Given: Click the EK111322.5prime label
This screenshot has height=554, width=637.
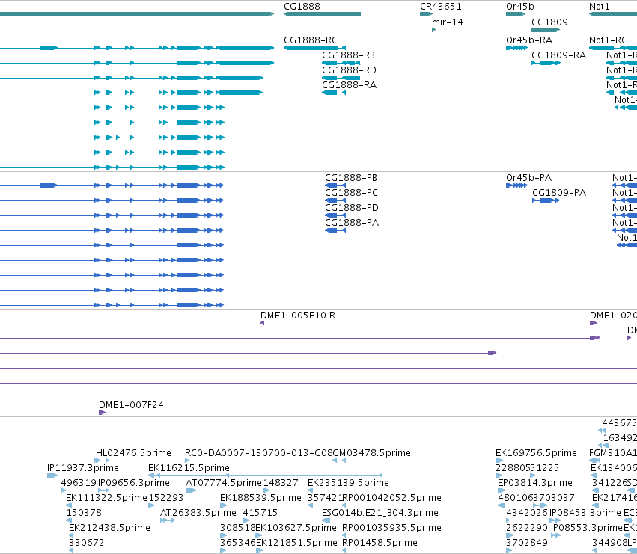Looking at the screenshot, I should 106,498.
